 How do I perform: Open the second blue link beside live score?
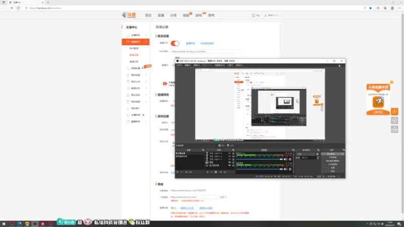click(206, 208)
